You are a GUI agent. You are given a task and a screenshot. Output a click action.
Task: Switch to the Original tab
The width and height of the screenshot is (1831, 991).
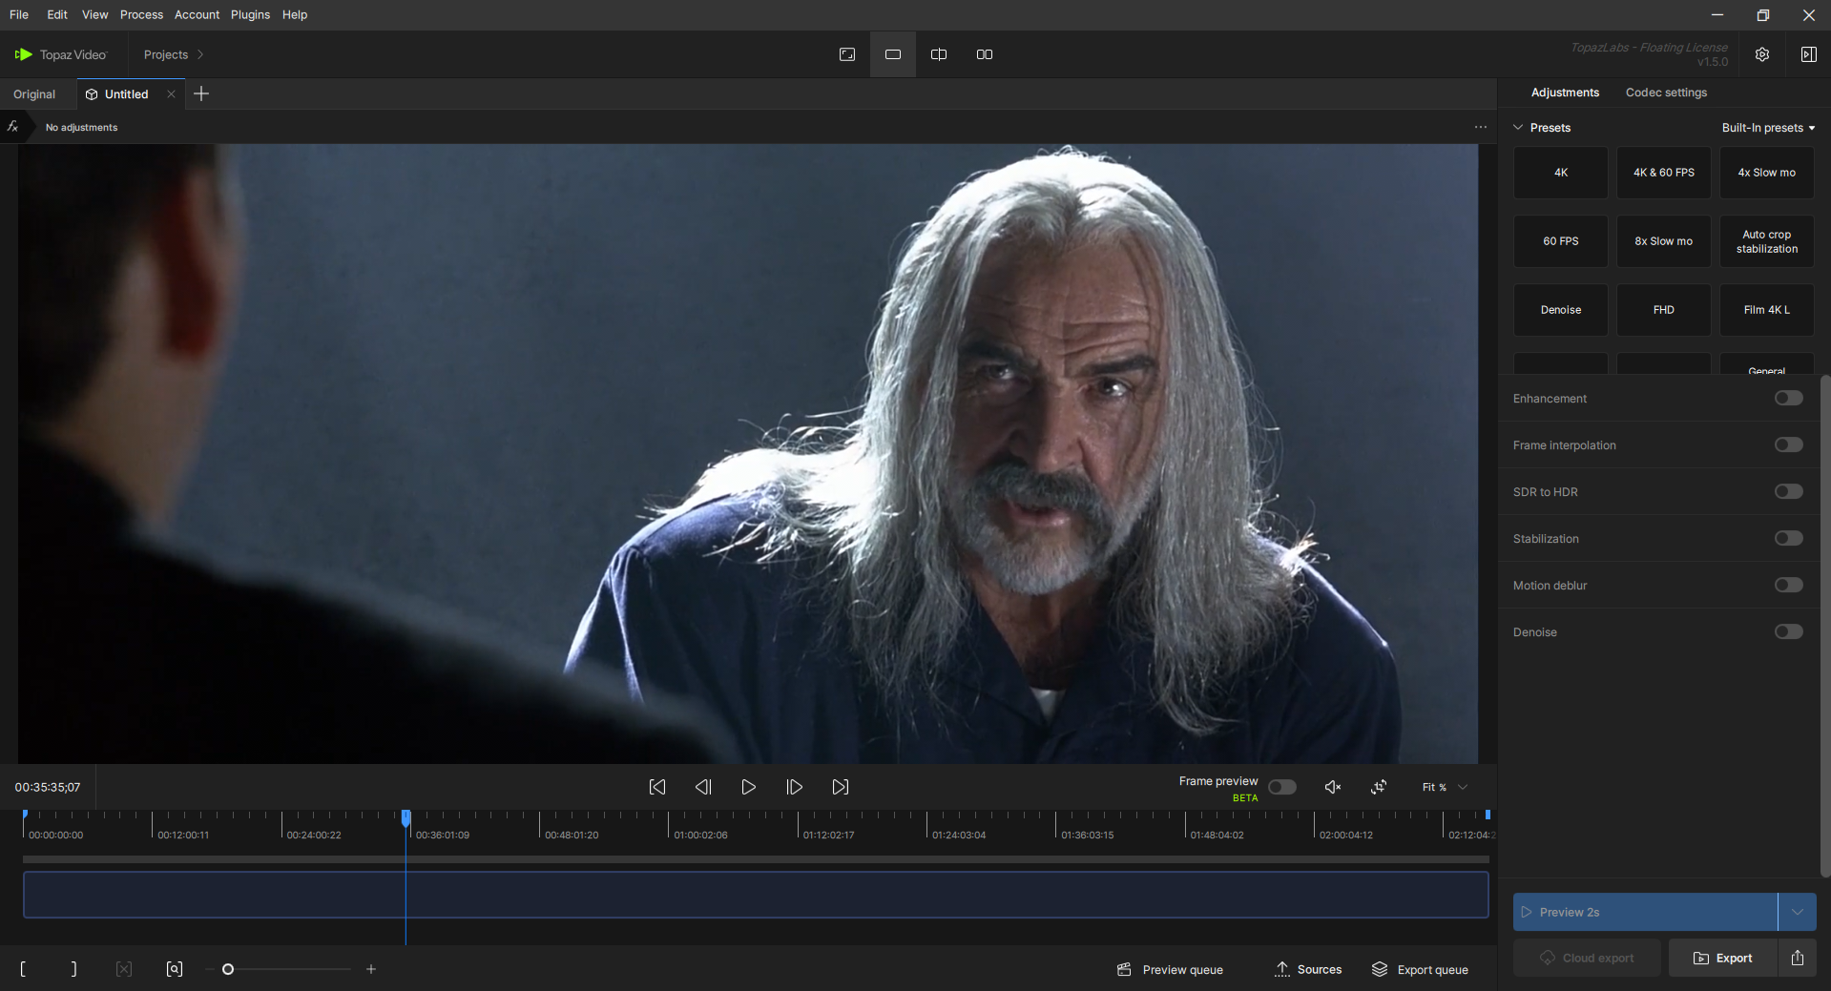tap(34, 94)
